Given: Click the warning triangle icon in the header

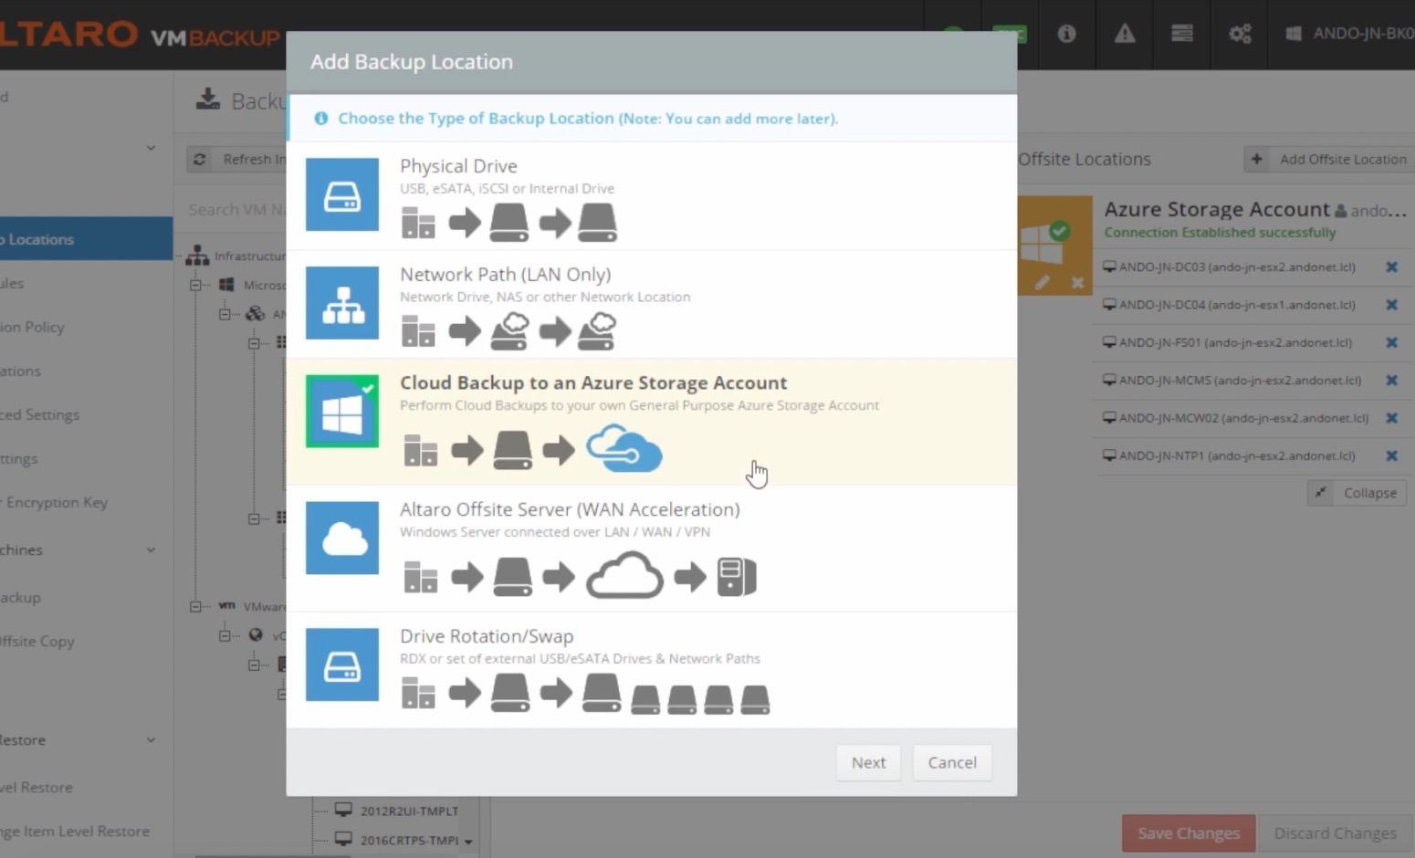Looking at the screenshot, I should (1124, 34).
